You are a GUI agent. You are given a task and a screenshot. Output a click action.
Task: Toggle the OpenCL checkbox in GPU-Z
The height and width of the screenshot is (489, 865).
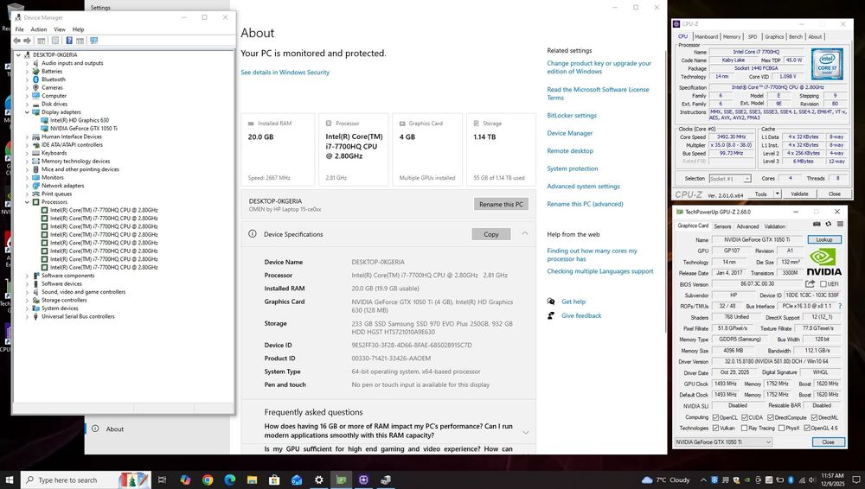[x=715, y=418]
